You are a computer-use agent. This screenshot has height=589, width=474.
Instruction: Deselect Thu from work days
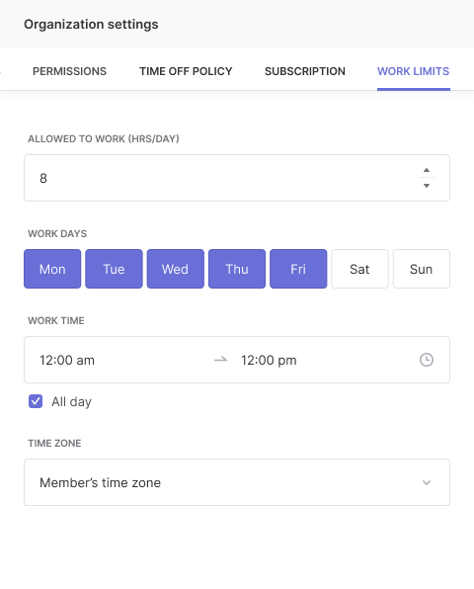click(237, 269)
